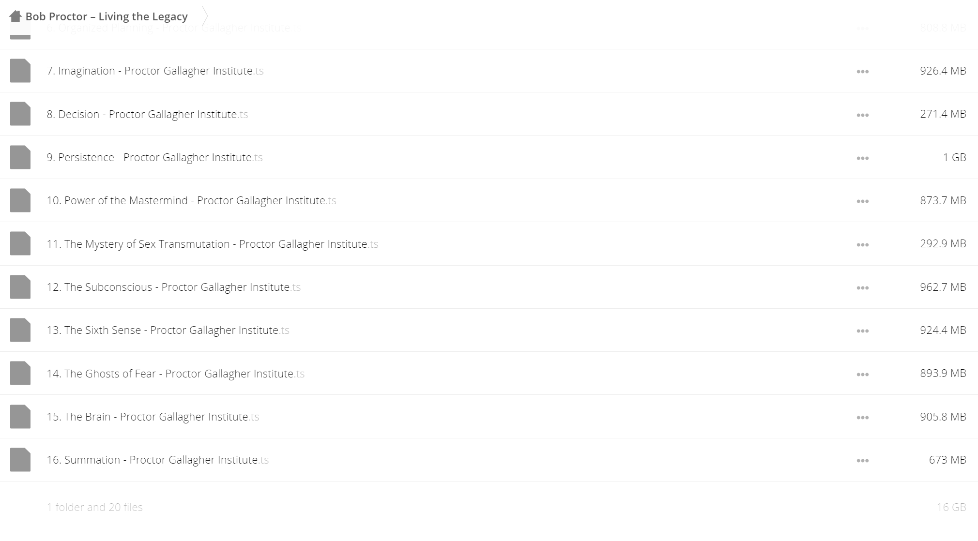The width and height of the screenshot is (978, 541).
Task: Open more actions for 7. Imagination file
Action: point(862,72)
